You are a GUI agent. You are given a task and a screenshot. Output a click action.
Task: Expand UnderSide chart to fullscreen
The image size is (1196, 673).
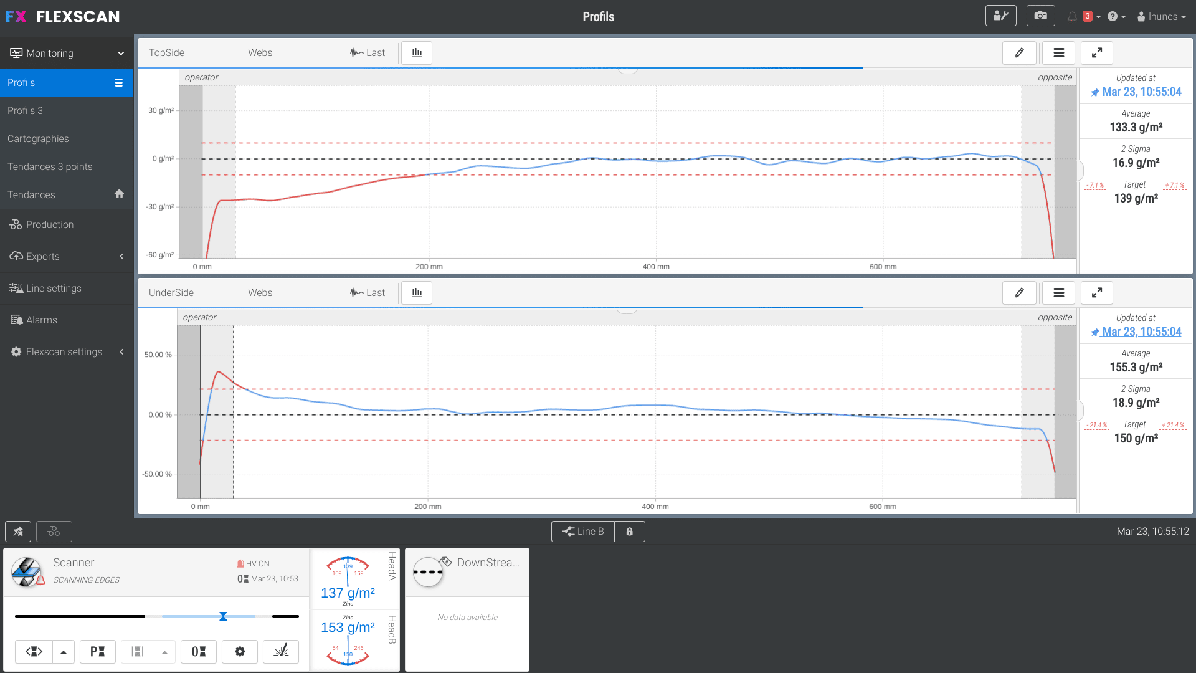1096,293
